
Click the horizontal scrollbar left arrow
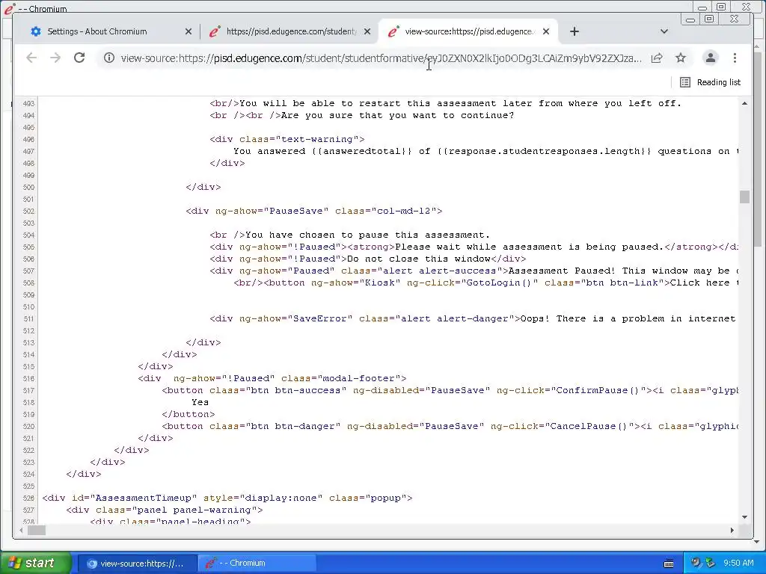point(21,530)
